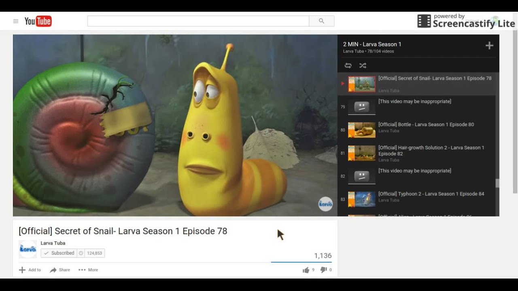Play Bottle - Larva Season 1 Episode 80
Screen dimensions: 518x291
(x=426, y=124)
